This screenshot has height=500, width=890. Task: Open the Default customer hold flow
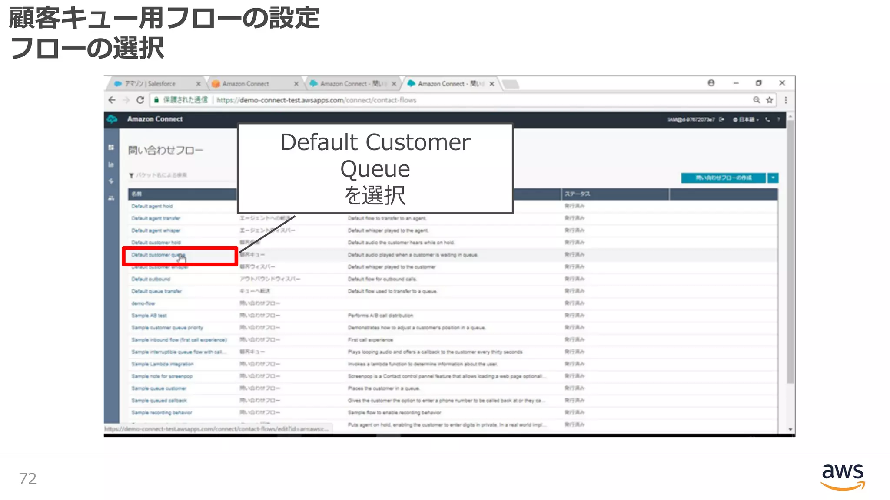point(156,243)
